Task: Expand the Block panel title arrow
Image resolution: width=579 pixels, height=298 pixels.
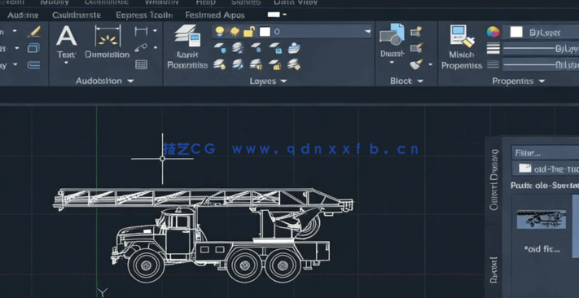Action: pos(420,81)
